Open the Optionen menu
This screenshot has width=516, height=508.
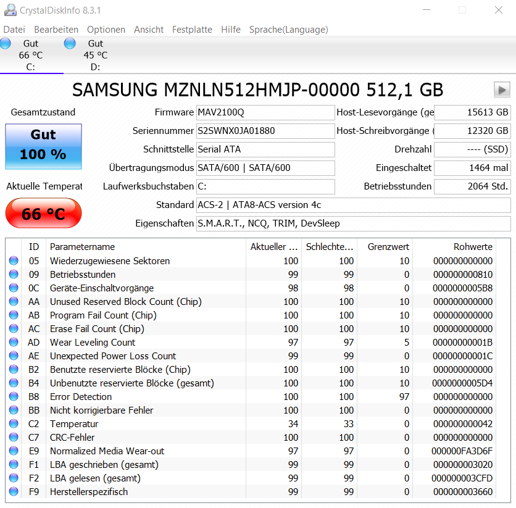click(x=106, y=29)
